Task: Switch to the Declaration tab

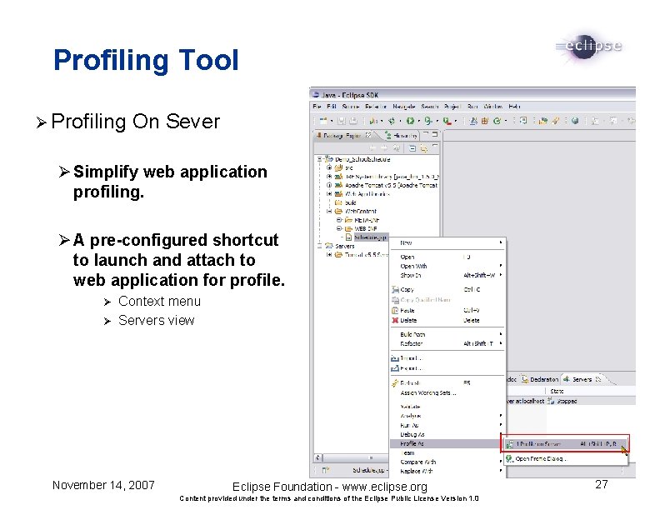Action: click(x=540, y=379)
